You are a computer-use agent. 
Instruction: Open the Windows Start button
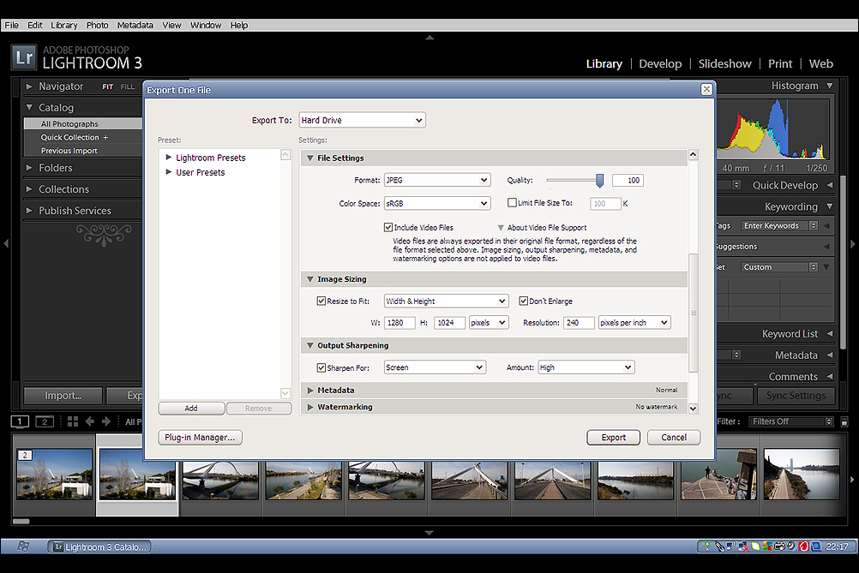pos(23,546)
